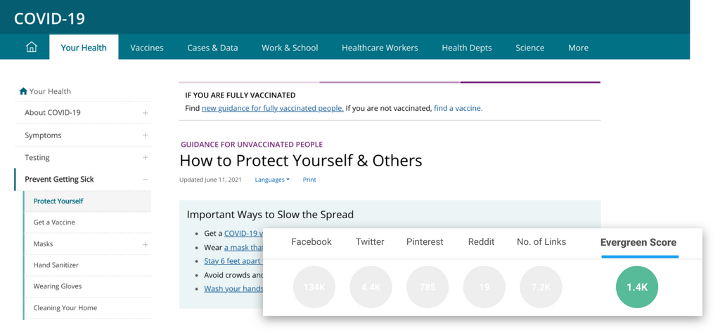This screenshot has width=720, height=334.
Task: Click the 134K Facebook share count circle
Action: pos(314,287)
